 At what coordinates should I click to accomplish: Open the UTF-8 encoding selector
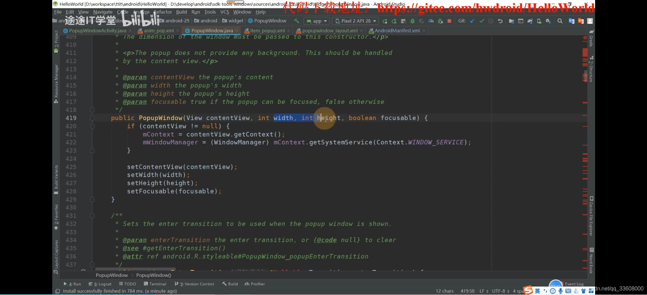(500, 291)
